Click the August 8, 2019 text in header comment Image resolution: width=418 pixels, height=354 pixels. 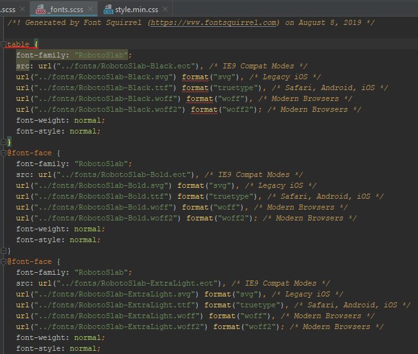click(330, 22)
